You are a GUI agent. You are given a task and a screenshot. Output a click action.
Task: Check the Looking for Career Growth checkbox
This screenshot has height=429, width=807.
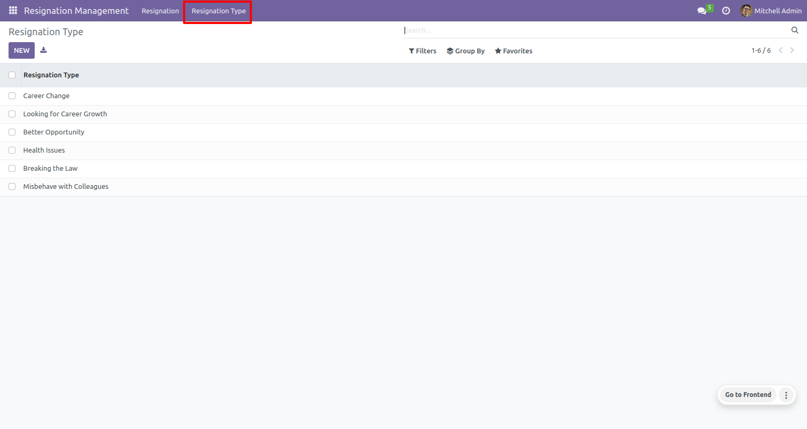12,114
